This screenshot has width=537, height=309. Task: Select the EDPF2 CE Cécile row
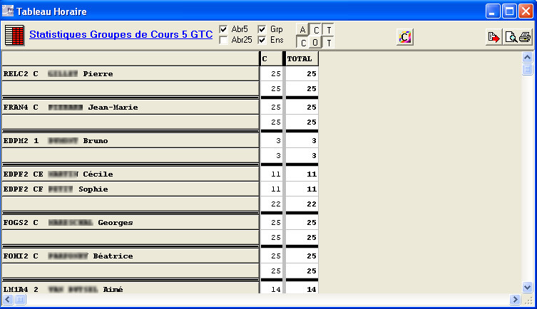pyautogui.click(x=128, y=174)
